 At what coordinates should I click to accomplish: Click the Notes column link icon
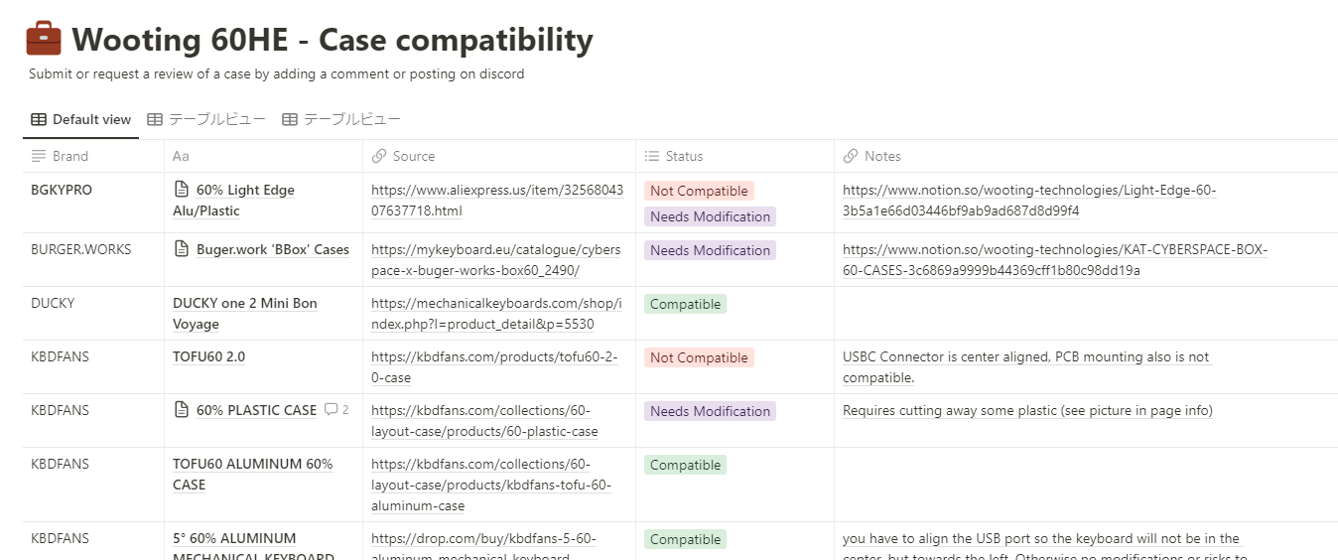[x=851, y=156]
